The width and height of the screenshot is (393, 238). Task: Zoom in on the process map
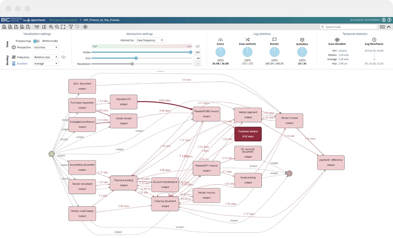click(x=51, y=27)
